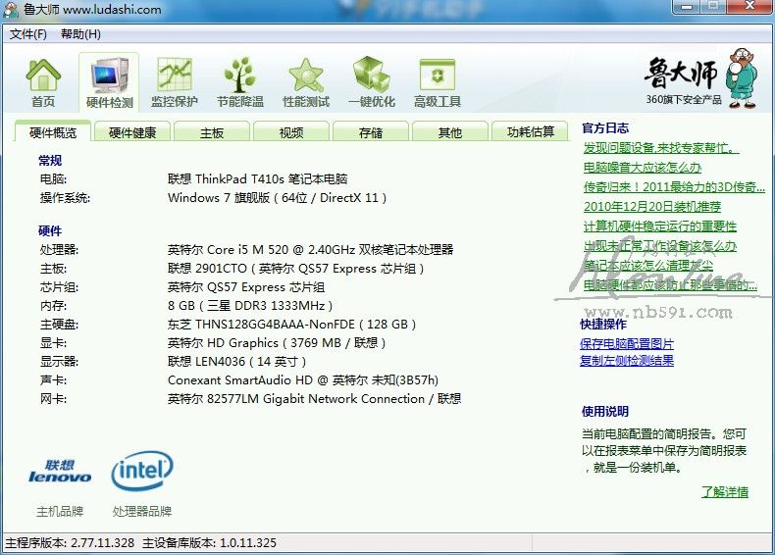Image resolution: width=775 pixels, height=555 pixels.
Task: Close the 鲁大师 window
Action: [x=749, y=7]
